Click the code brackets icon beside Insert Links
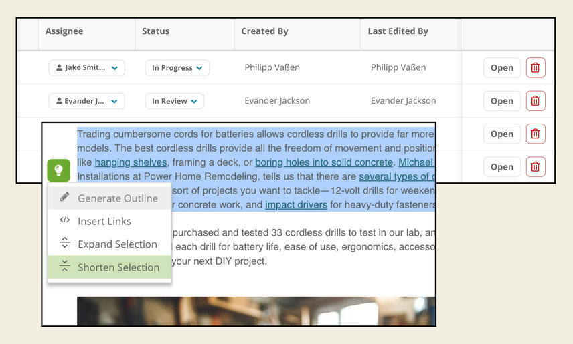 pos(65,220)
